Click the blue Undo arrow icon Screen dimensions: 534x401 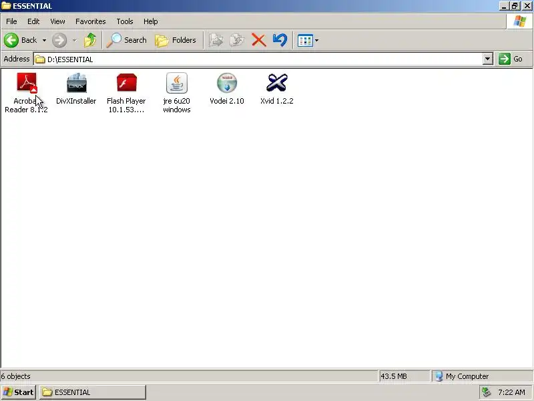[x=280, y=40]
